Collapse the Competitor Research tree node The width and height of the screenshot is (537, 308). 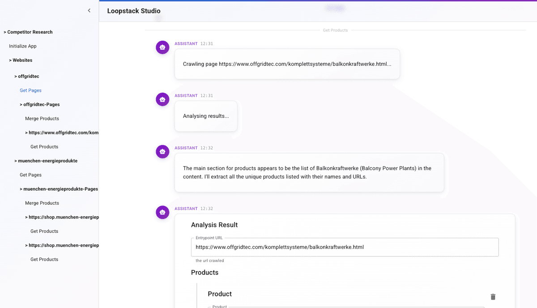pyautogui.click(x=28, y=32)
